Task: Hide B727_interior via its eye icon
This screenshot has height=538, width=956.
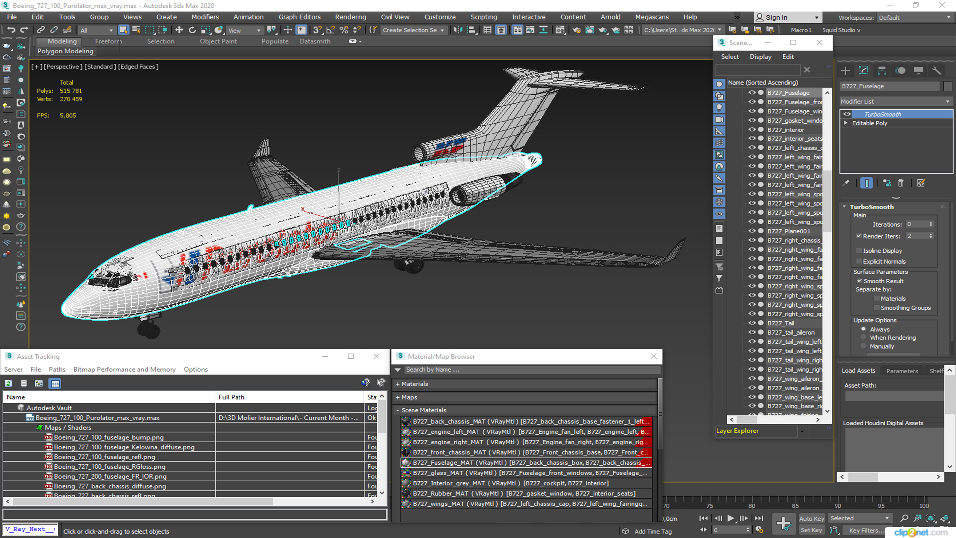Action: click(752, 130)
